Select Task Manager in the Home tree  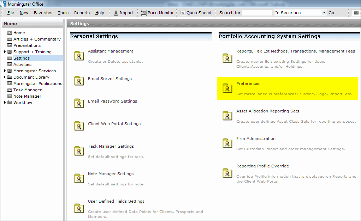point(27,90)
